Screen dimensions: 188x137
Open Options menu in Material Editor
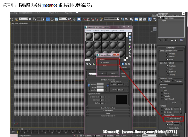tap(114, 31)
